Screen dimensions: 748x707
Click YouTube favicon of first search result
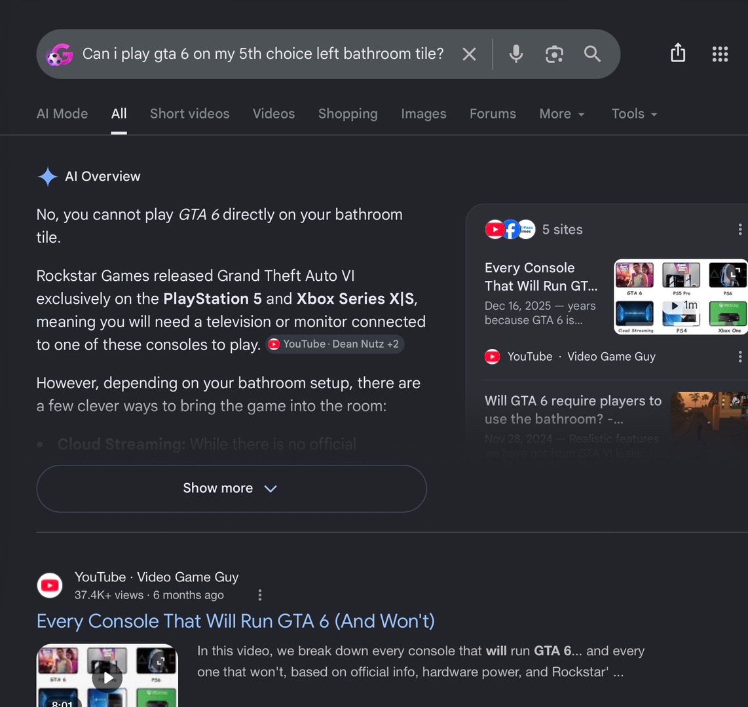point(50,585)
